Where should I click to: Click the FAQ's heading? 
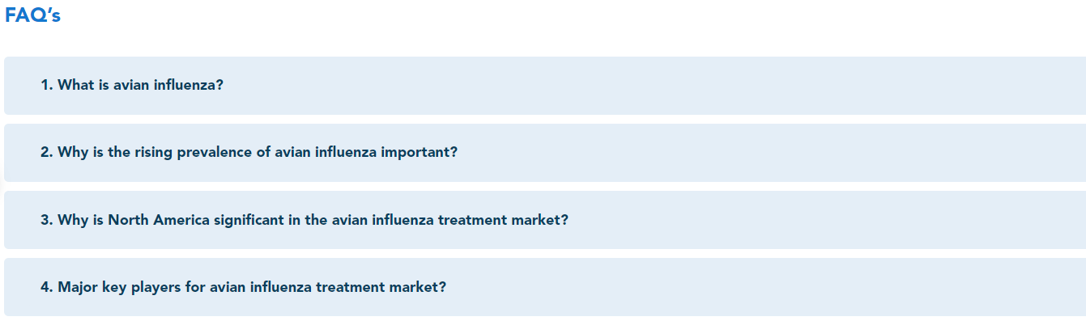pos(33,16)
